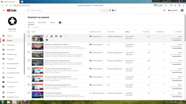Expand visibility dropdown on first video row

click(x=104, y=36)
